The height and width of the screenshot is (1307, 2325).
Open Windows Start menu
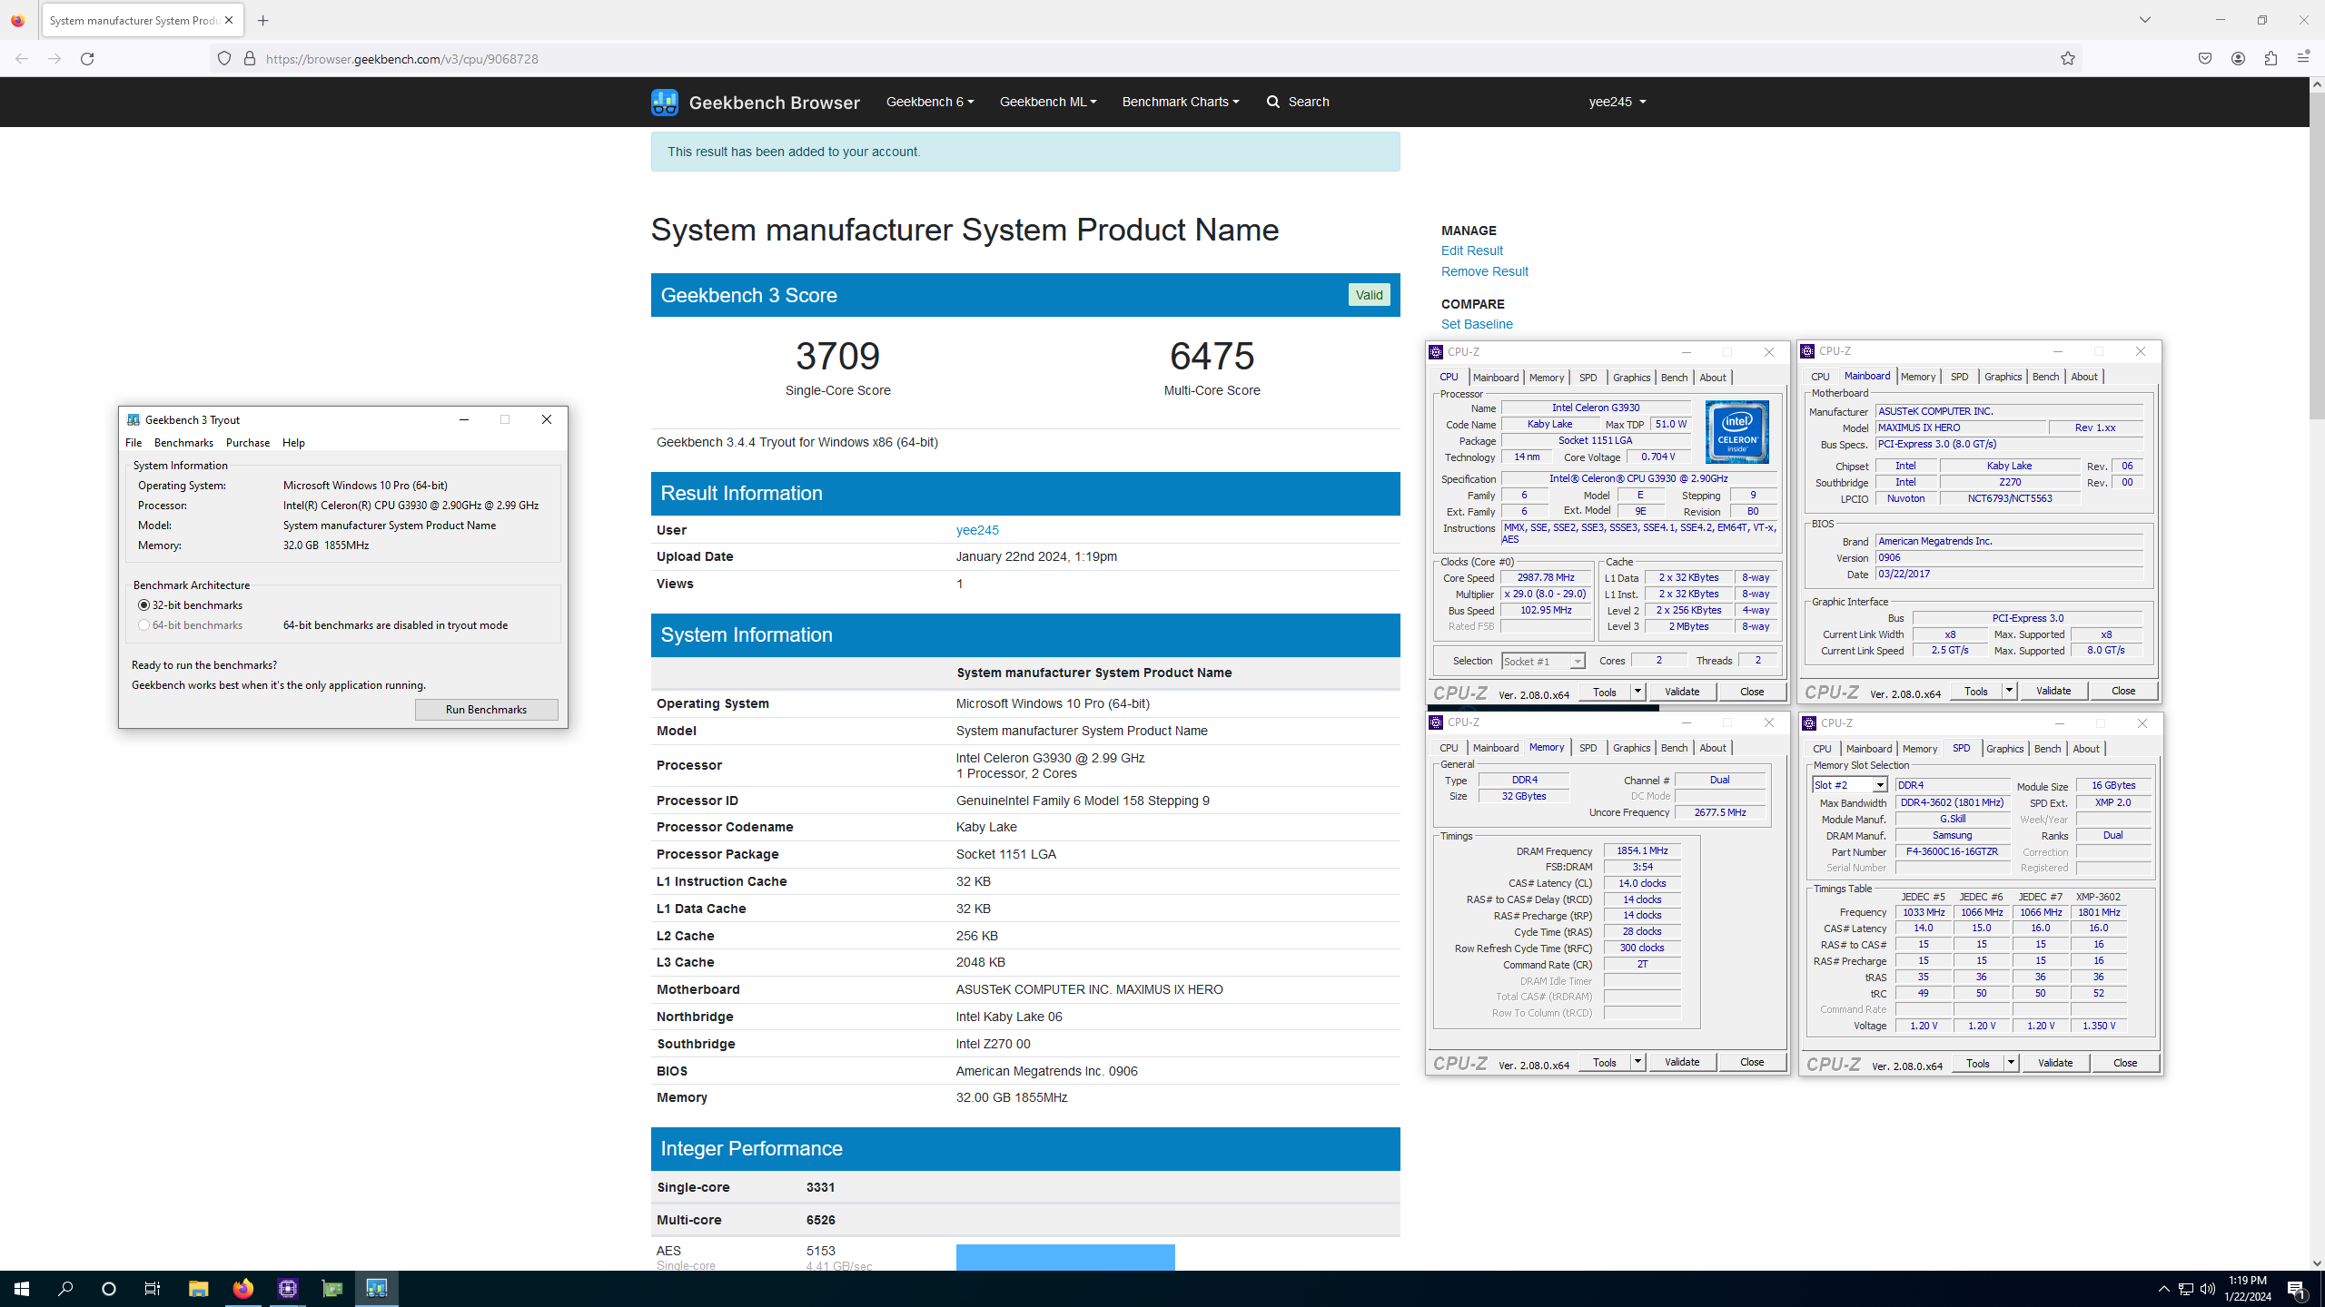(22, 1289)
